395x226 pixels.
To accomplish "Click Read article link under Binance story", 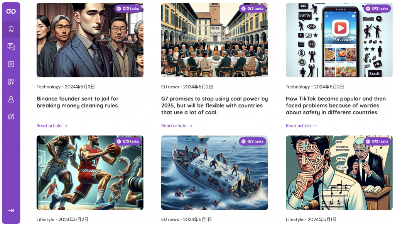I will click(52, 126).
